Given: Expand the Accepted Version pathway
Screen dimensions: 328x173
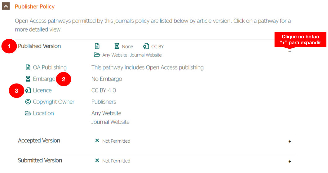Looking at the screenshot, I should (x=290, y=141).
